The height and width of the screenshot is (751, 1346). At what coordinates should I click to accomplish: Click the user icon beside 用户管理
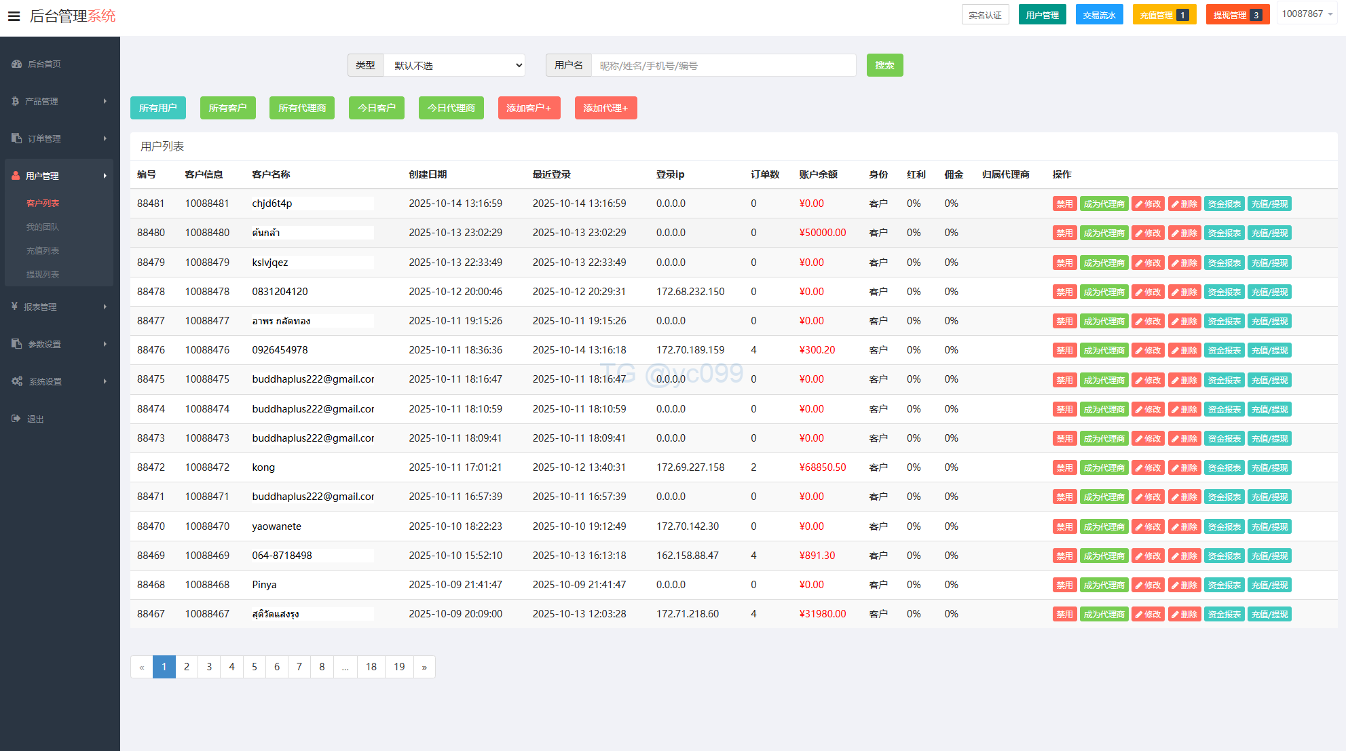point(16,176)
